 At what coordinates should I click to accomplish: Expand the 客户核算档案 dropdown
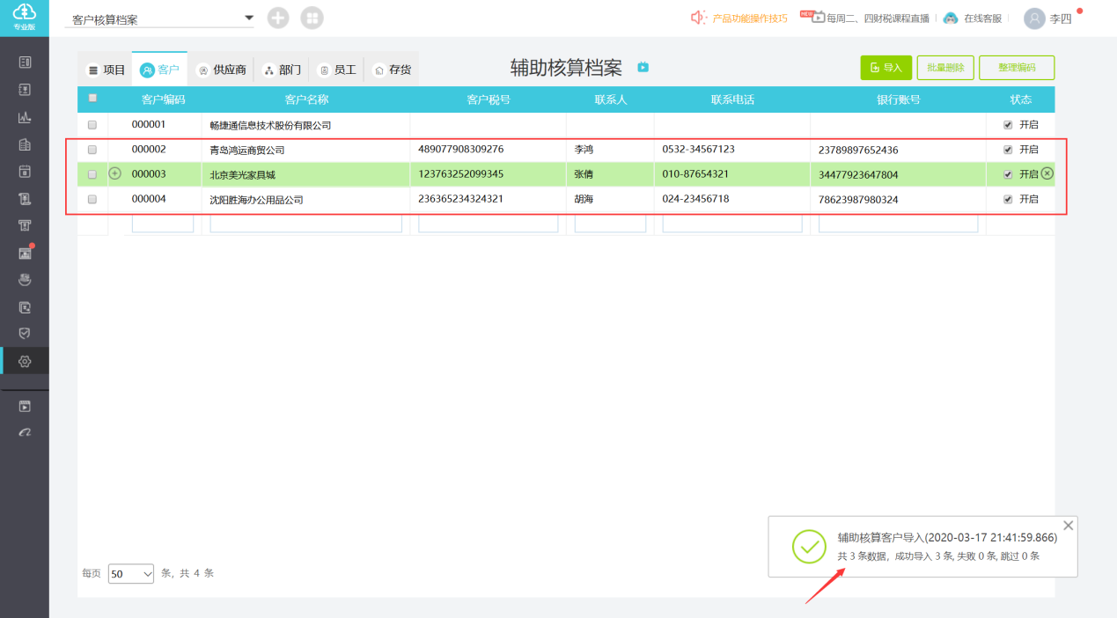[x=248, y=18]
